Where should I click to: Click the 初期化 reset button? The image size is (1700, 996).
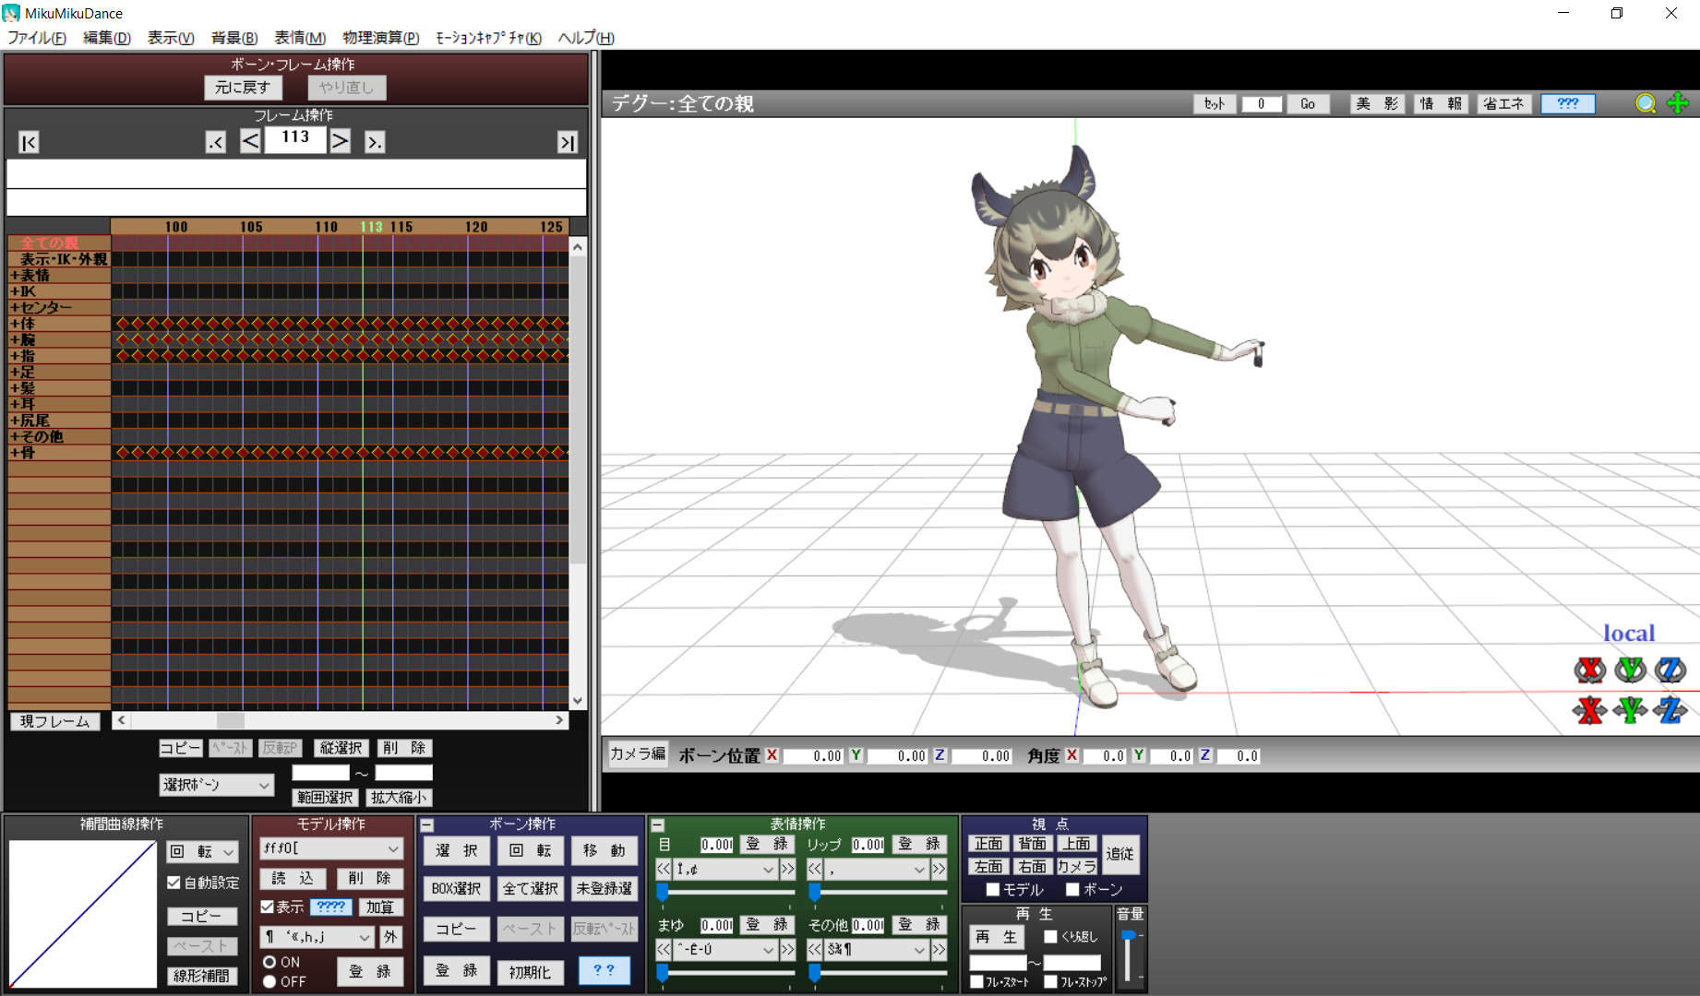(530, 972)
